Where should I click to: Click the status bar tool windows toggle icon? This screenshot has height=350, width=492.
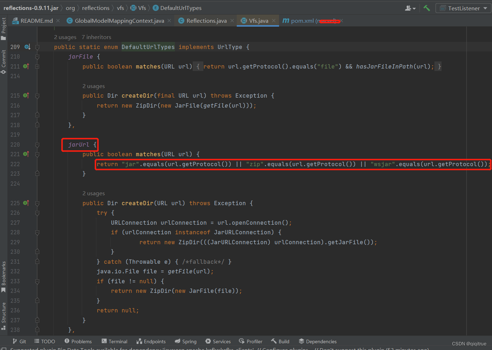[4, 348]
